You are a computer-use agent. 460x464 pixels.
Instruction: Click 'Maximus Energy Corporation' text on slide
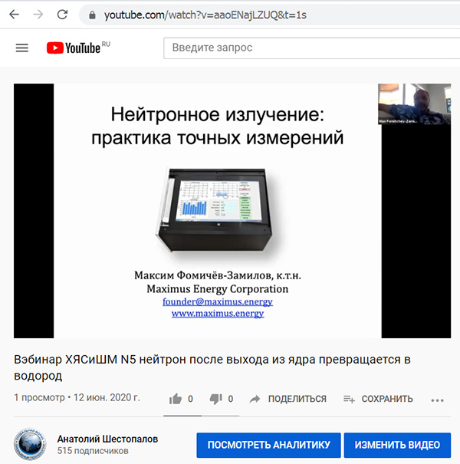[218, 289]
